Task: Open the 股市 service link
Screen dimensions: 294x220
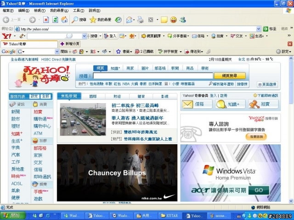Action: click(15, 119)
